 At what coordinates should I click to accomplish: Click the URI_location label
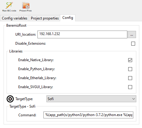25,34
